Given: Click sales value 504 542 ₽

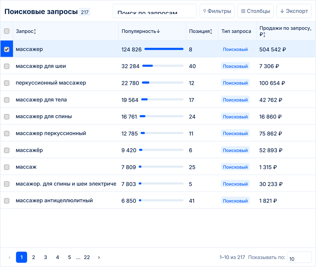Looking at the screenshot, I should (273, 50).
